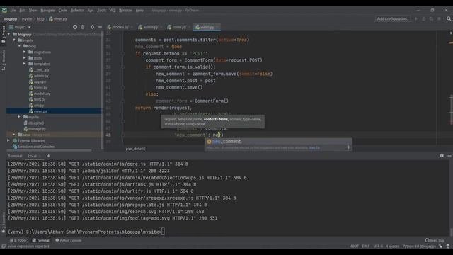Click blog in the breadcrumb path
Screen dimensions: 453x255
coord(40,19)
